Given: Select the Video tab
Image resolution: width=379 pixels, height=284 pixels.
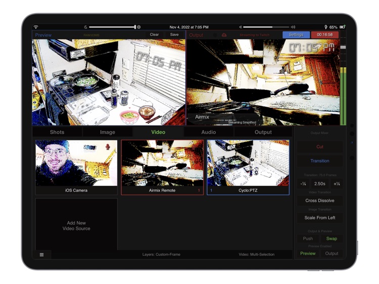Looking at the screenshot, I should (x=158, y=132).
